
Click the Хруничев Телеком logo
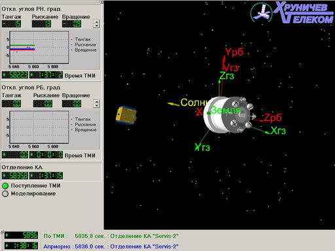point(292,12)
